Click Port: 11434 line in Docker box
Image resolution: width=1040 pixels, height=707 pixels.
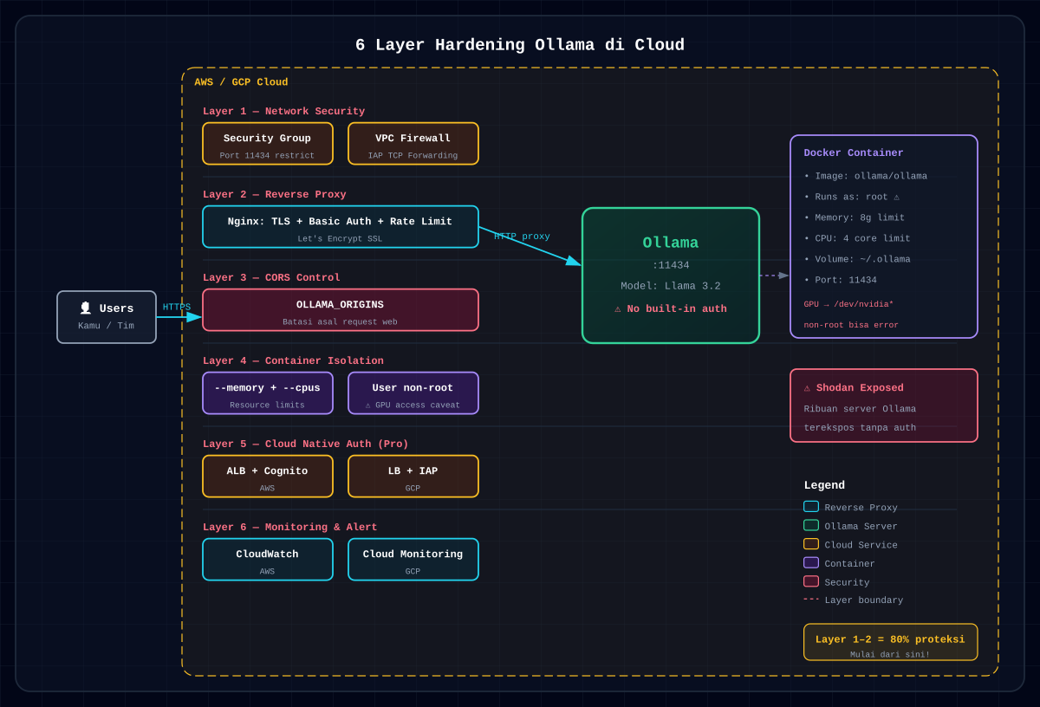[x=841, y=280]
